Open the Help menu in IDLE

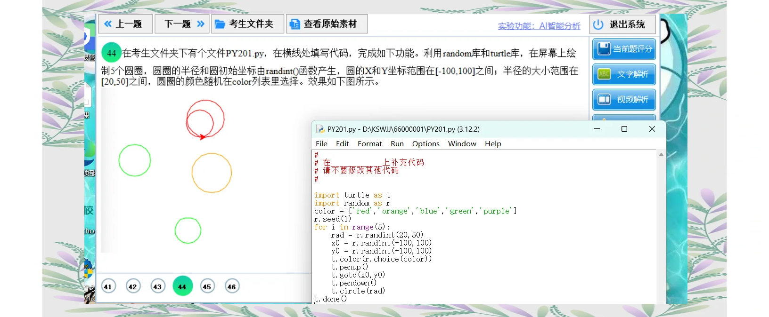493,144
